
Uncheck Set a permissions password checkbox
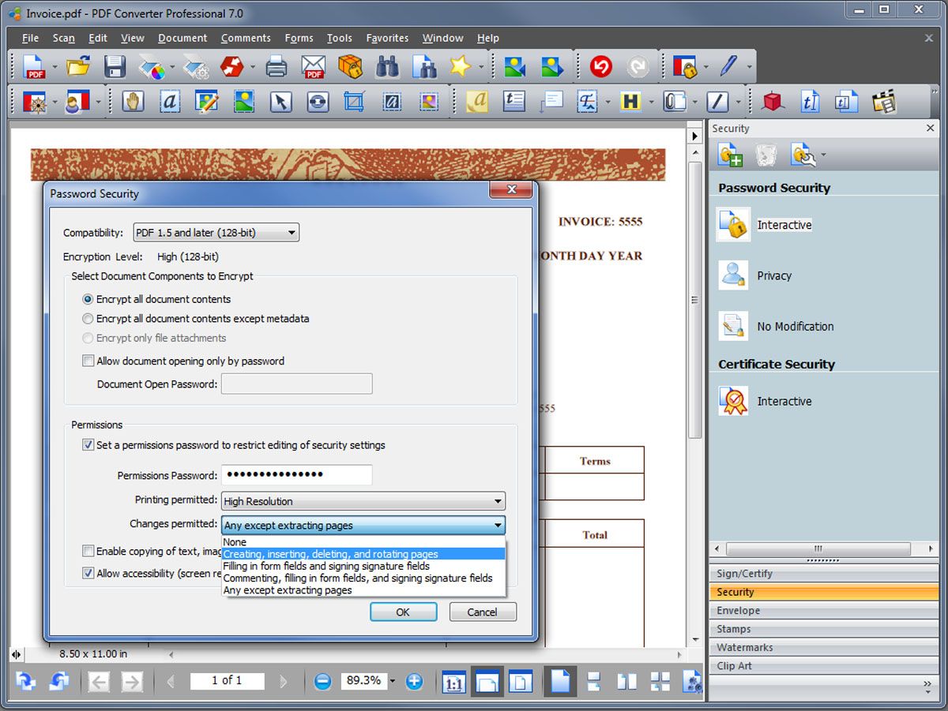[x=88, y=445]
